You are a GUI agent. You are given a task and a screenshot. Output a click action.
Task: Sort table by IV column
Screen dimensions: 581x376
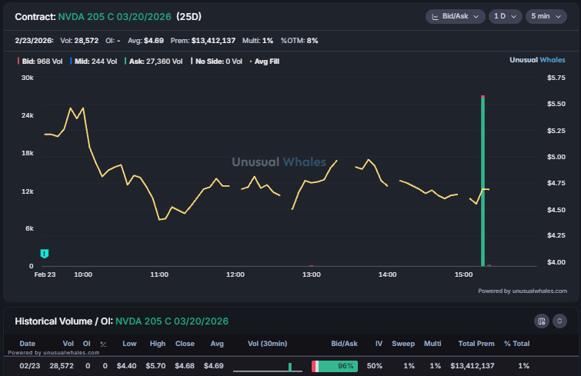pos(379,344)
